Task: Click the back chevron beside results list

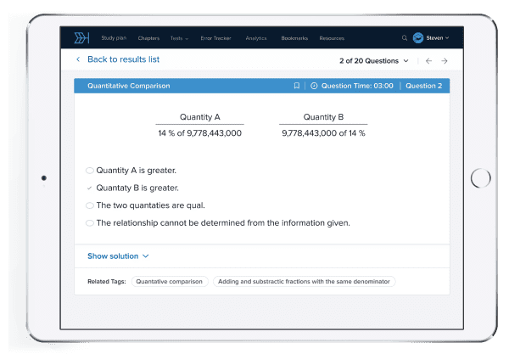Action: pos(79,60)
